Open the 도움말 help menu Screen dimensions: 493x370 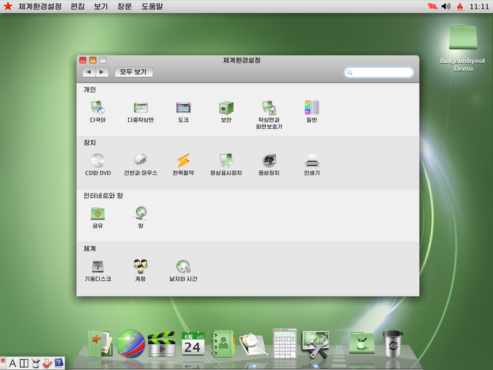click(x=153, y=6)
